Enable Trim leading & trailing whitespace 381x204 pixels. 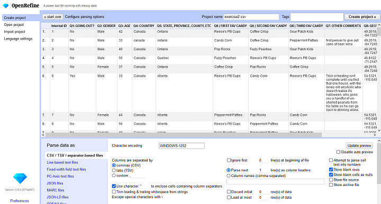click(114, 192)
